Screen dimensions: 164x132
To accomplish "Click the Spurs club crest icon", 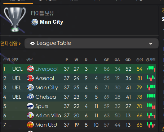I will pyautogui.click(x=30, y=106).
